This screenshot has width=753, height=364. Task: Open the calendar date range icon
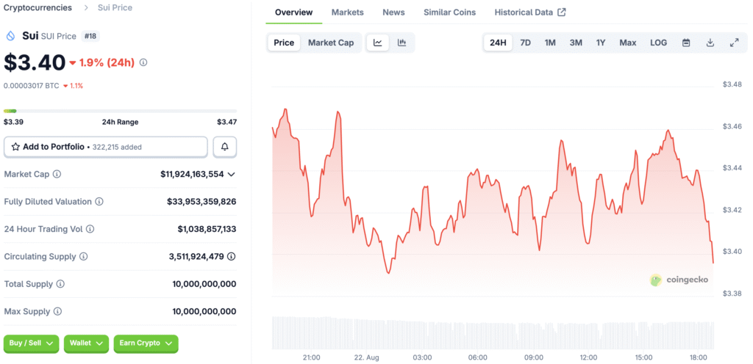686,43
